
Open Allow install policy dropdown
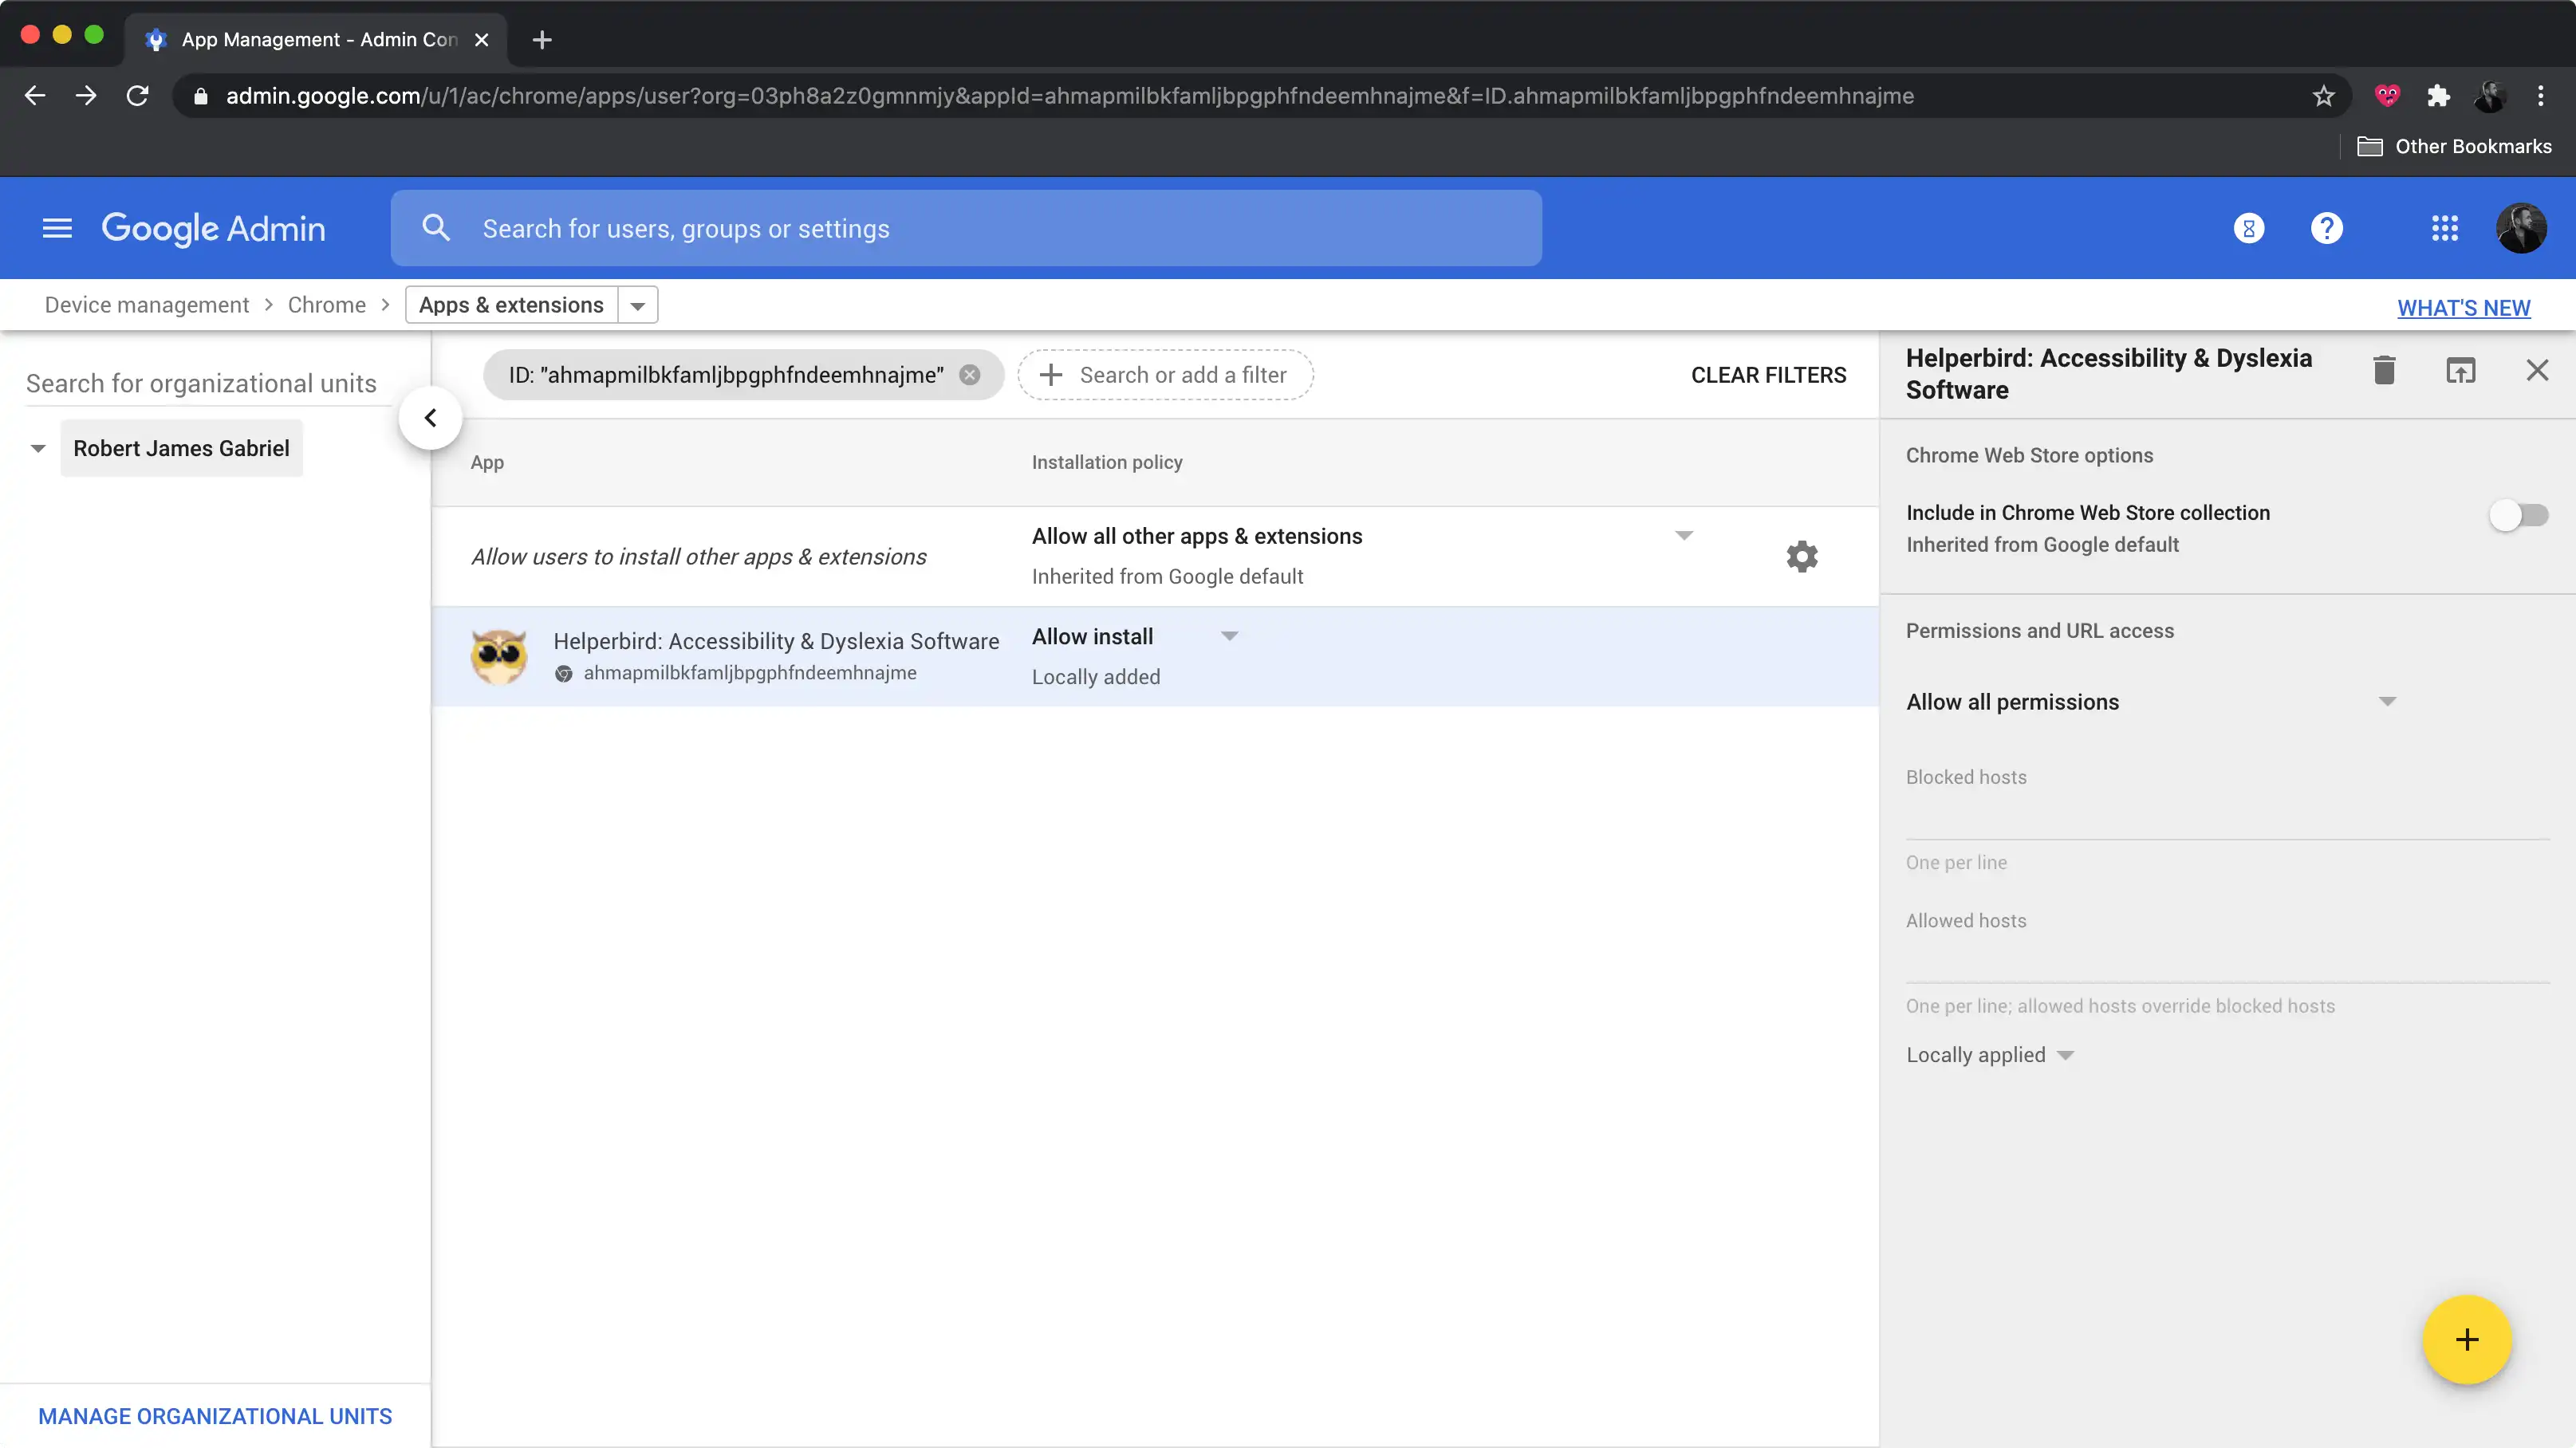[1229, 636]
